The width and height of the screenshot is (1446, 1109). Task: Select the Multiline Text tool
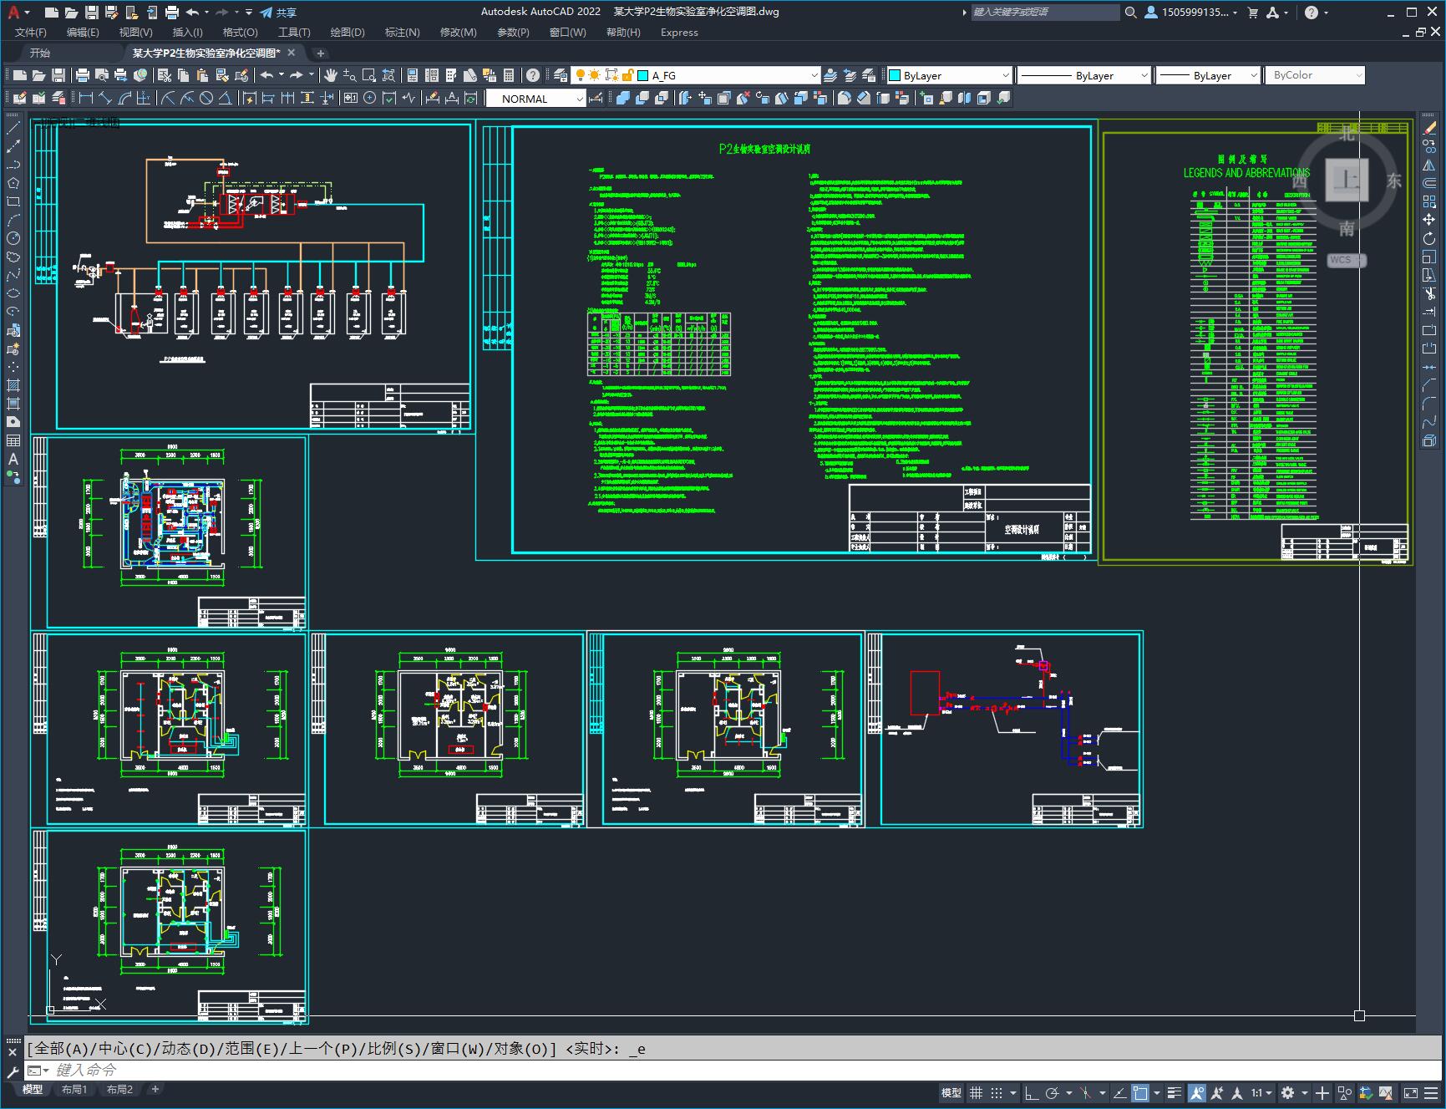13,459
